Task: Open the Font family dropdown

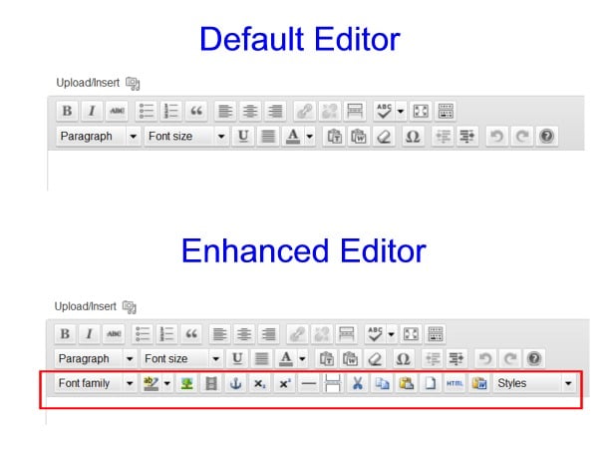Action: click(x=95, y=383)
